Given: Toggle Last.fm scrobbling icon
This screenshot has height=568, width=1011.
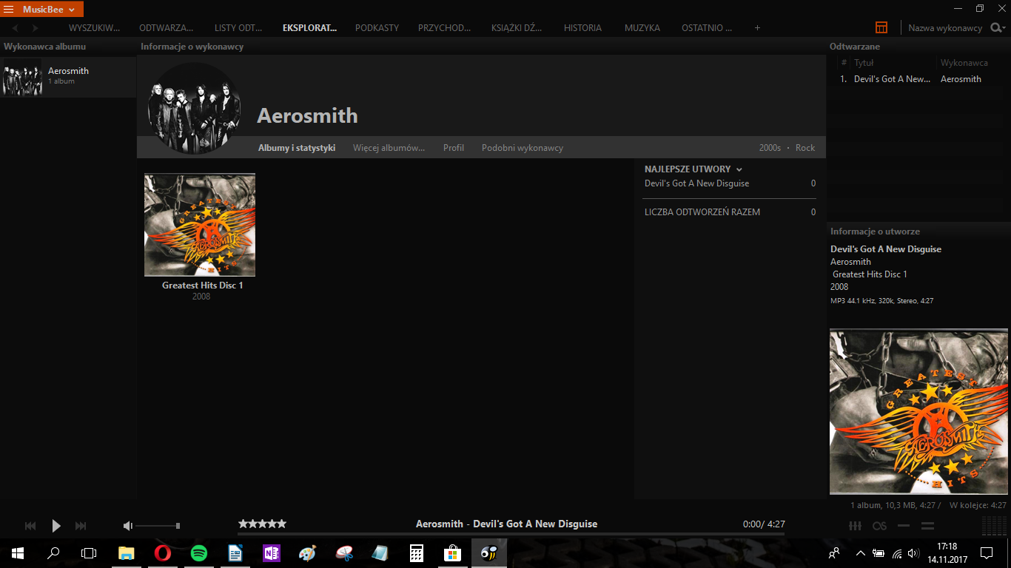Looking at the screenshot, I should pyautogui.click(x=879, y=526).
